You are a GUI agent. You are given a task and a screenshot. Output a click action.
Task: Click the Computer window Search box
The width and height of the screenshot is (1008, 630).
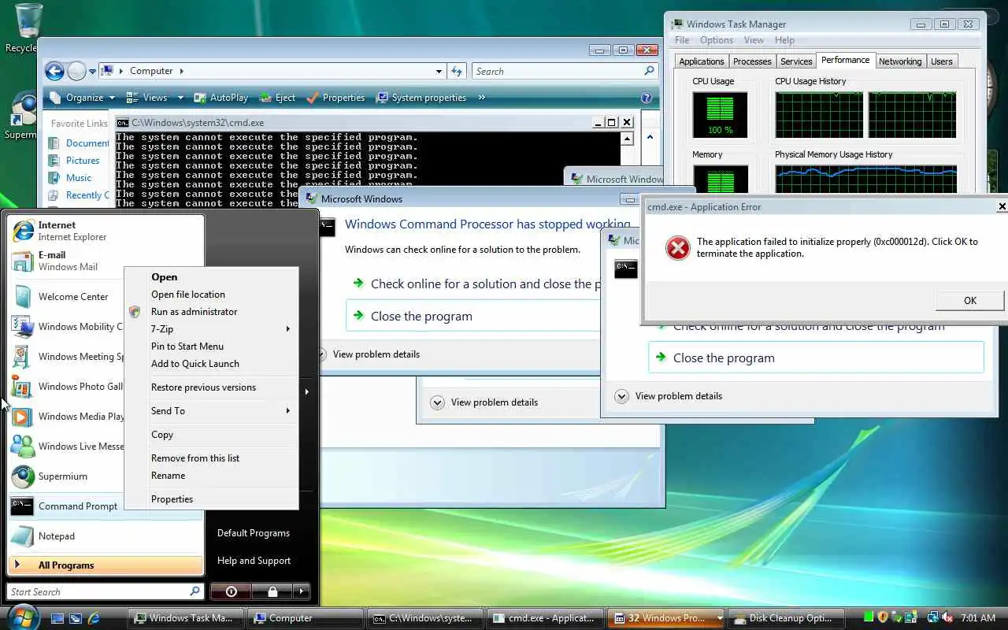pos(565,71)
